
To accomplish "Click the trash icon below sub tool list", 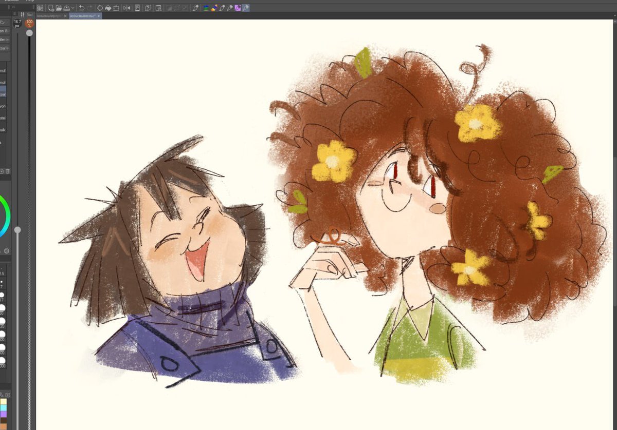I will (x=8, y=171).
